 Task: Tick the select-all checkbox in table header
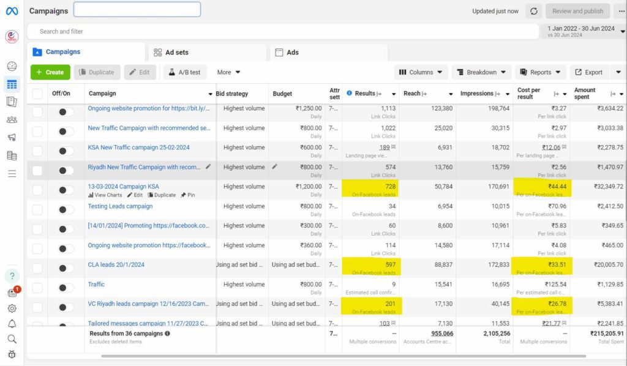pos(37,94)
